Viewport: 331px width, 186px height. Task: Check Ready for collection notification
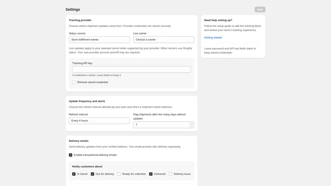click(x=119, y=174)
